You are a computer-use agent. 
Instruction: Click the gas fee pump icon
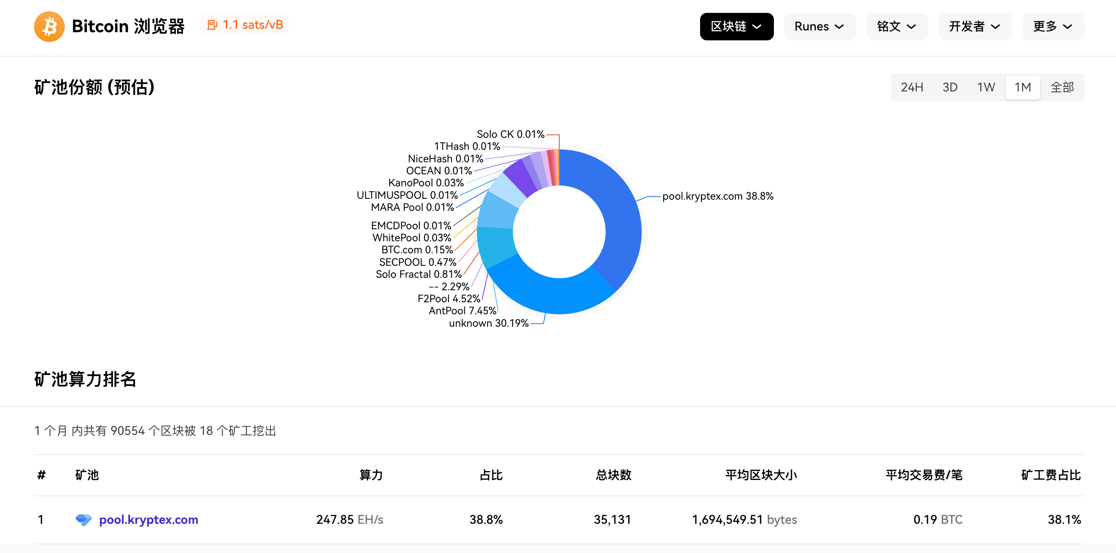[212, 25]
